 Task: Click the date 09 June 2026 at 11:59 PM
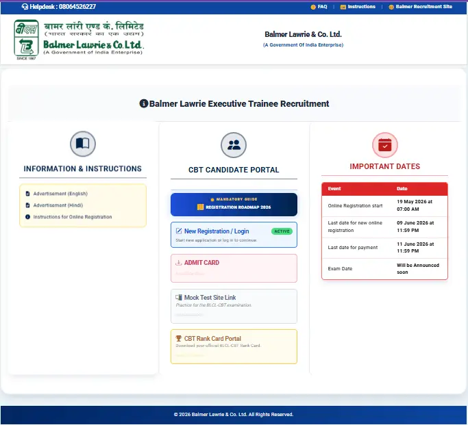(415, 227)
